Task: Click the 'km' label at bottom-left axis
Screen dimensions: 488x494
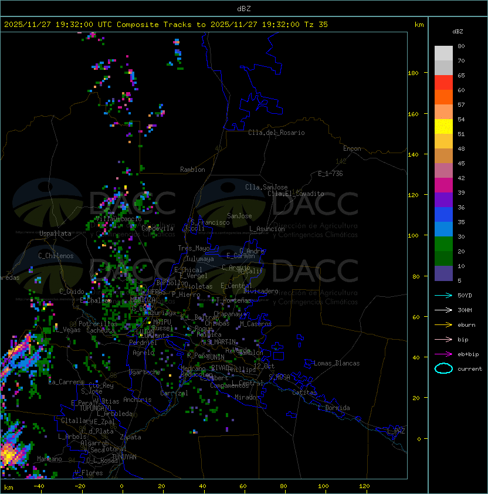Action: pyautogui.click(x=9, y=488)
